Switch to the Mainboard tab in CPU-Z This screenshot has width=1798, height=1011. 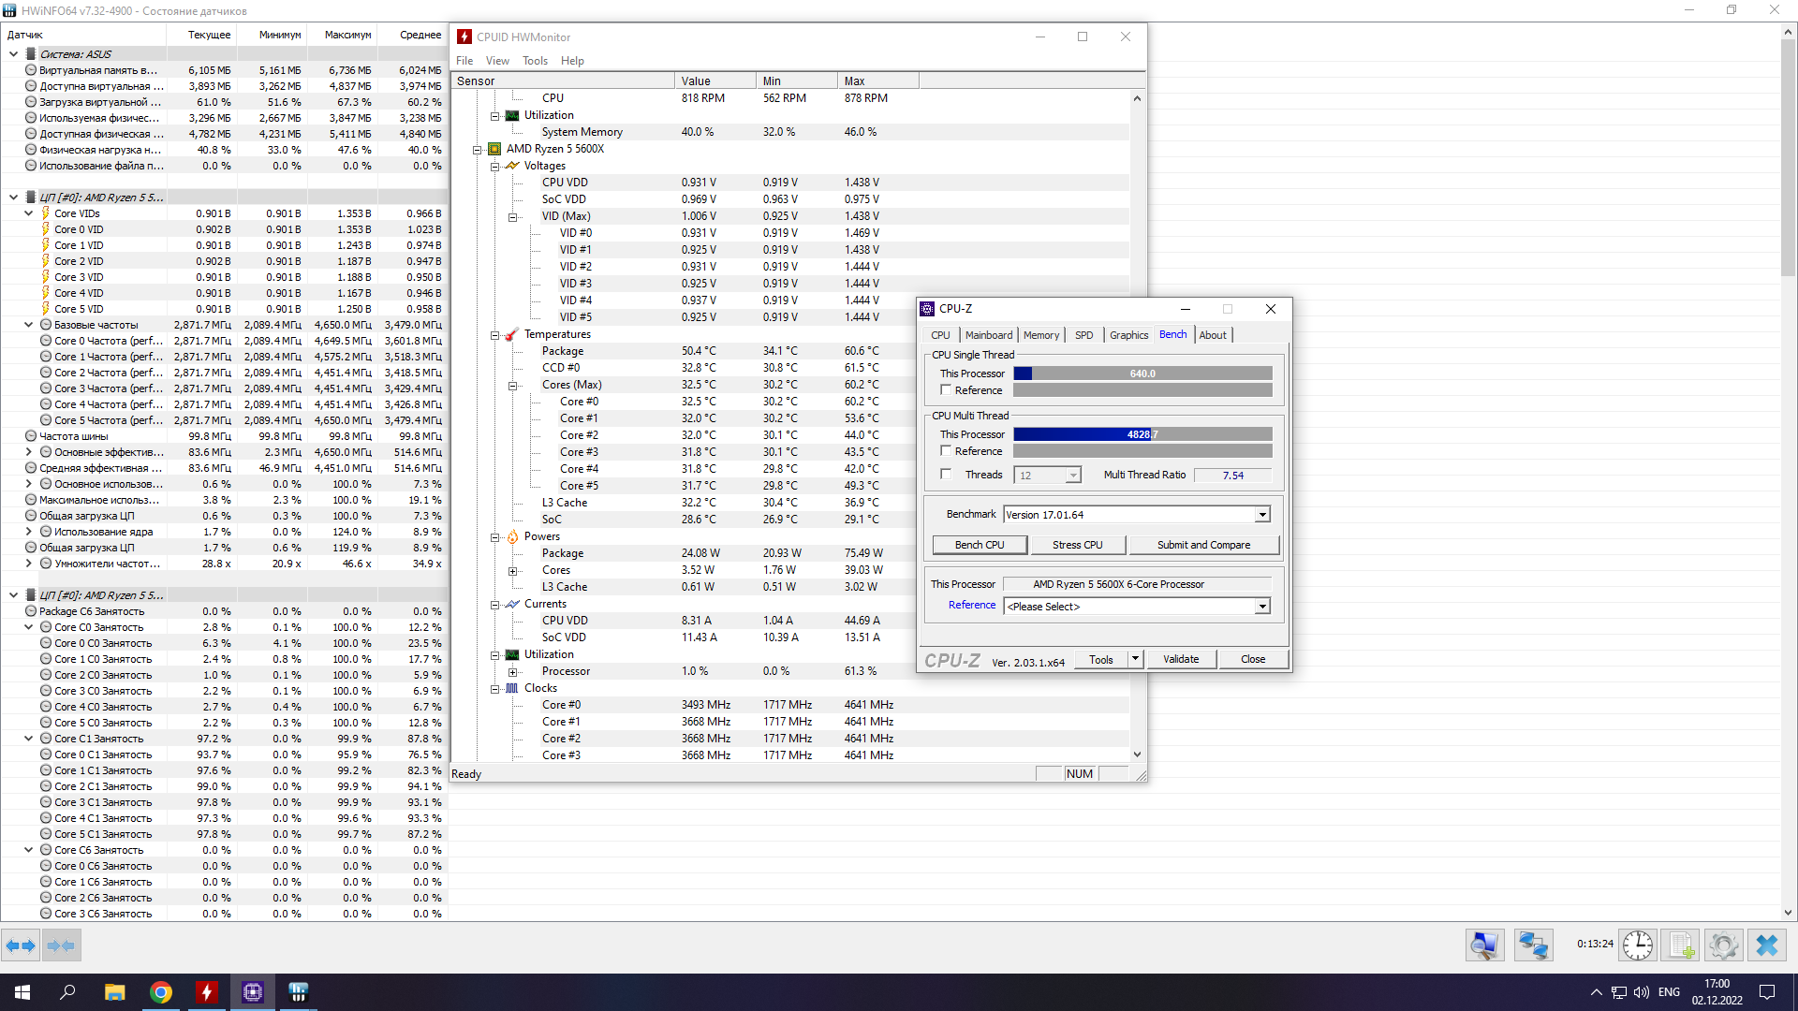tap(989, 335)
